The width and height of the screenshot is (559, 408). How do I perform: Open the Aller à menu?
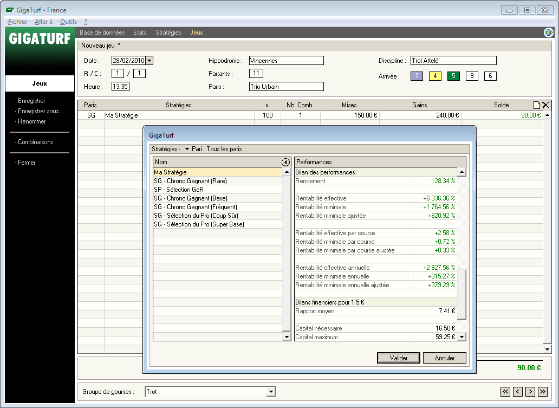tap(43, 22)
